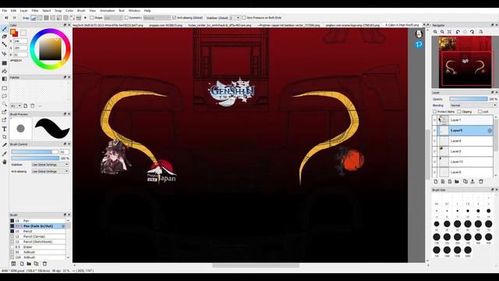Delete the selected brush with trash icon
This screenshot has height=281, width=499.
click(x=44, y=264)
